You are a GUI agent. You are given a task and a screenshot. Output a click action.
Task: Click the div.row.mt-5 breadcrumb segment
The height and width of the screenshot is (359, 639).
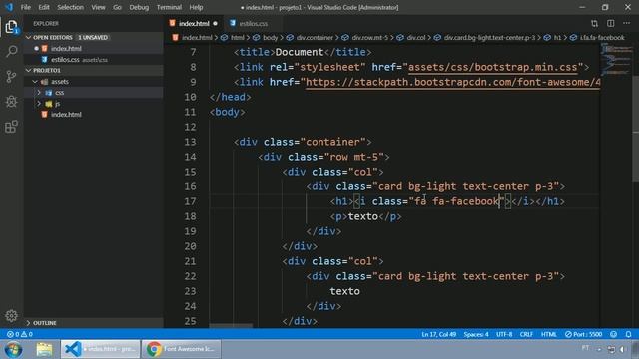(x=370, y=38)
